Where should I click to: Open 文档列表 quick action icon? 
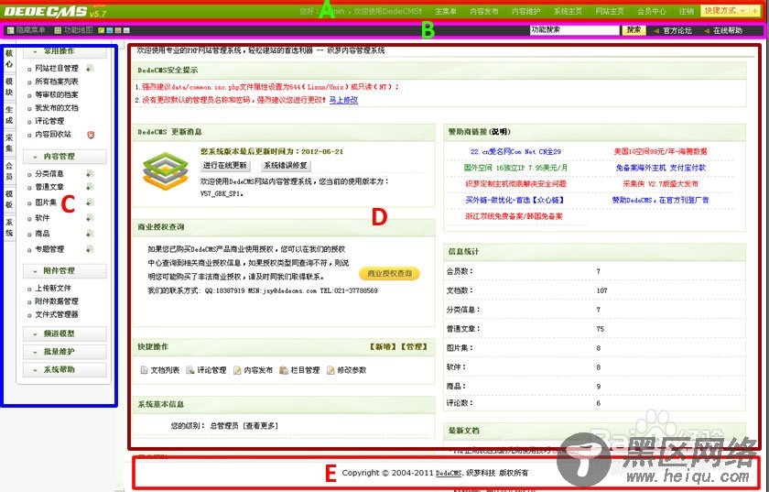(145, 370)
